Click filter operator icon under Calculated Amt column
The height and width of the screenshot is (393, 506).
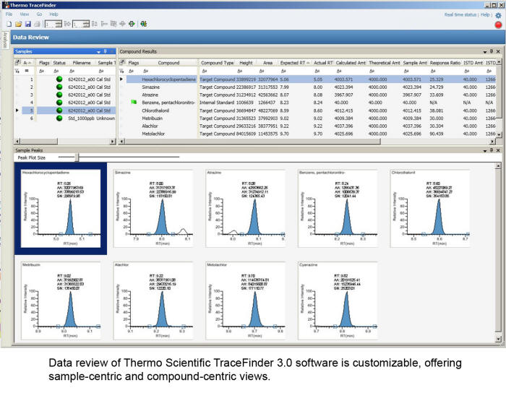coord(339,71)
